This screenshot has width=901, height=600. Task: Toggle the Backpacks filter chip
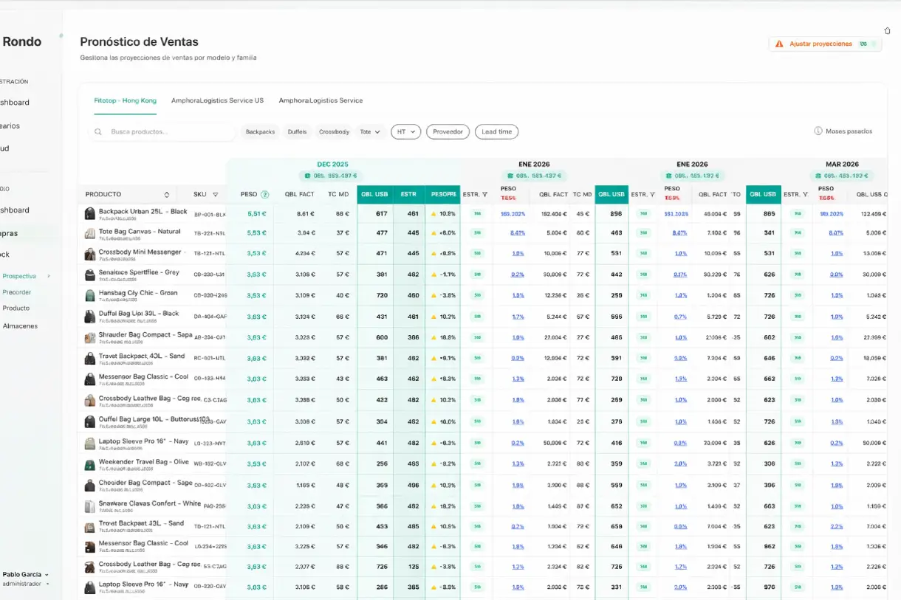coord(260,132)
